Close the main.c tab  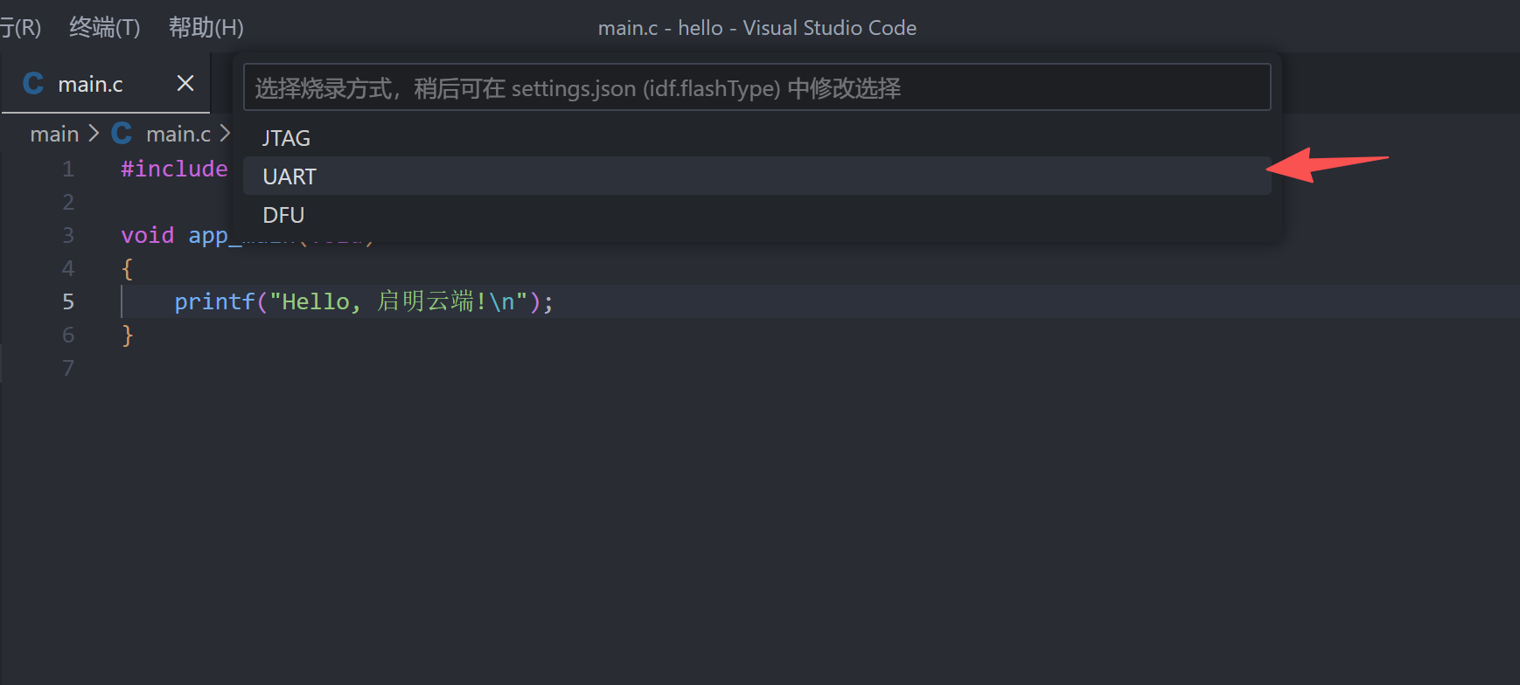[x=185, y=83]
